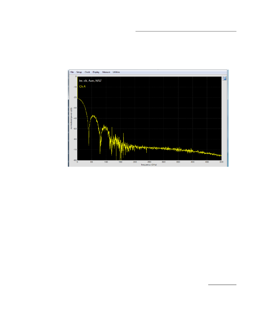Click the -80 tick on the power axis
Screen dimensions: 254x309
click(75, 160)
